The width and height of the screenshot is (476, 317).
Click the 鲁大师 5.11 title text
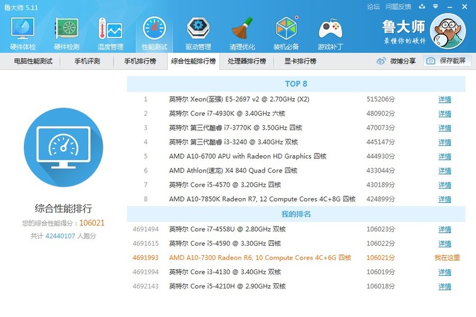click(x=21, y=8)
